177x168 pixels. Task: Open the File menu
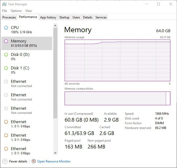point(4,11)
